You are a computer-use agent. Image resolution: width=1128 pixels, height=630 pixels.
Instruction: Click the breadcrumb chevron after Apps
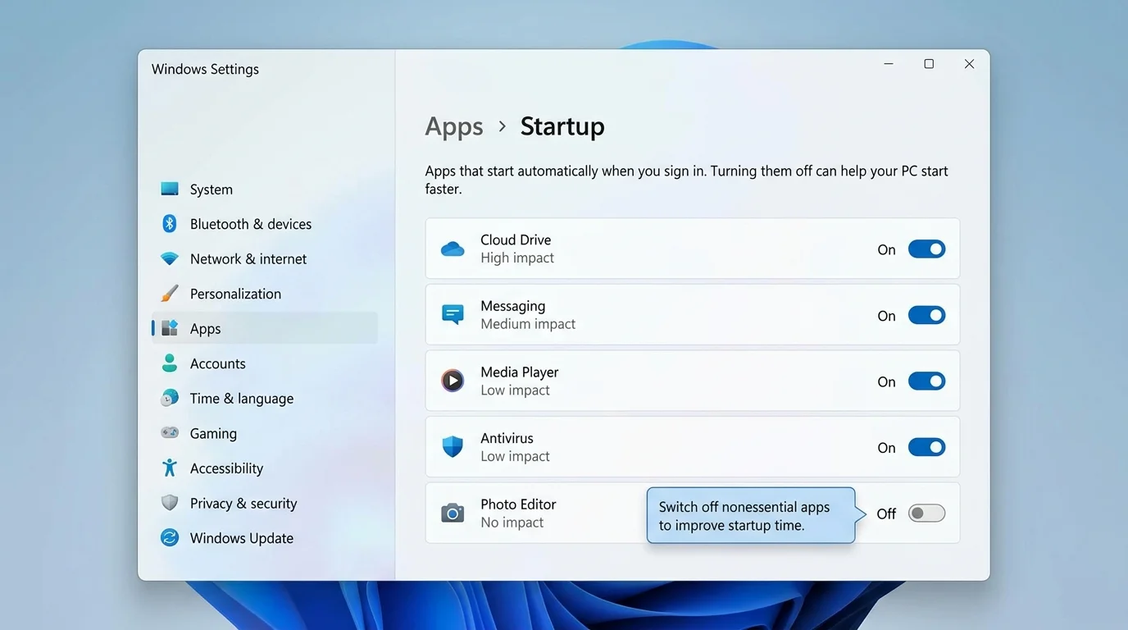click(503, 127)
